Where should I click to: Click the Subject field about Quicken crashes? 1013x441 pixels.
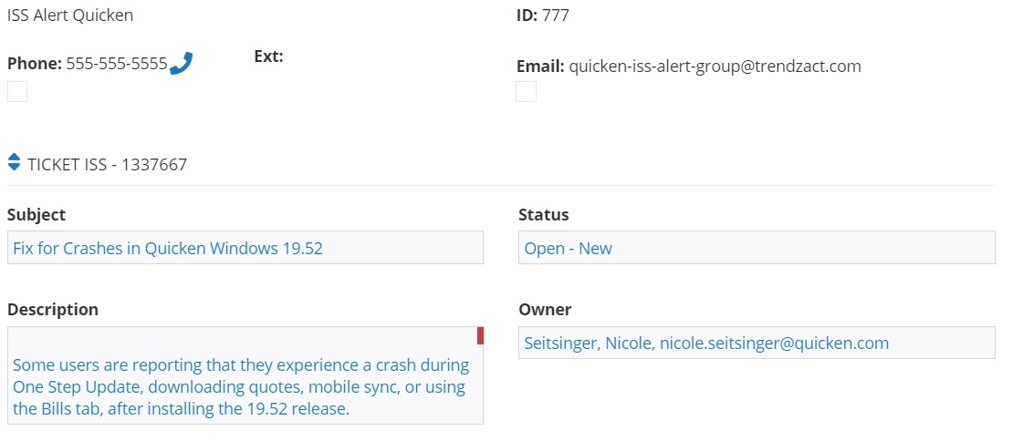click(245, 248)
